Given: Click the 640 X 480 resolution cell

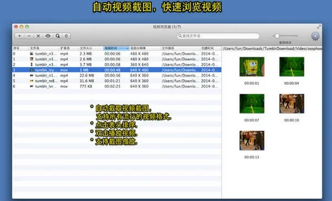Looking at the screenshot, I should click(x=139, y=70).
